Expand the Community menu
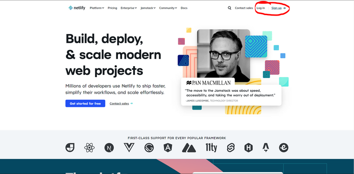This screenshot has width=354, height=174. point(168,8)
